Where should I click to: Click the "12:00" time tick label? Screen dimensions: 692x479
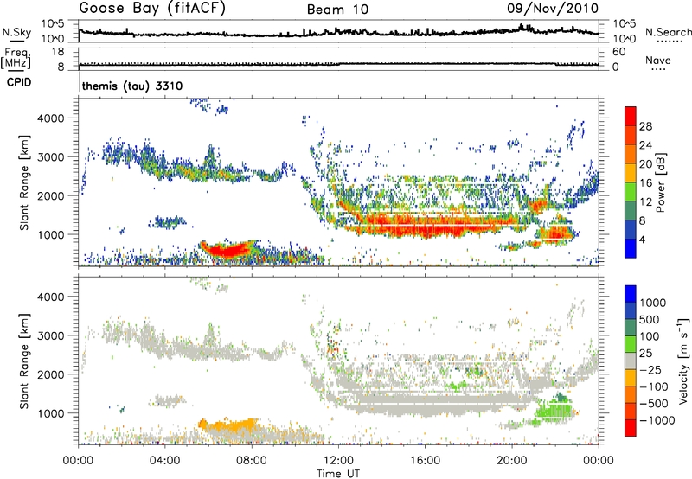(x=338, y=461)
